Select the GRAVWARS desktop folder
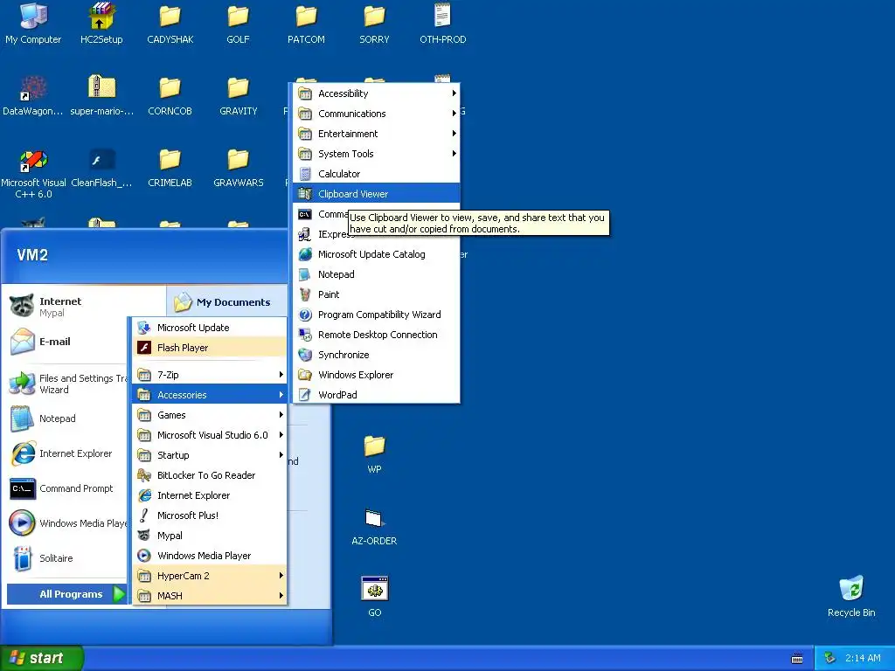Viewport: 895px width, 671px height. 238,168
